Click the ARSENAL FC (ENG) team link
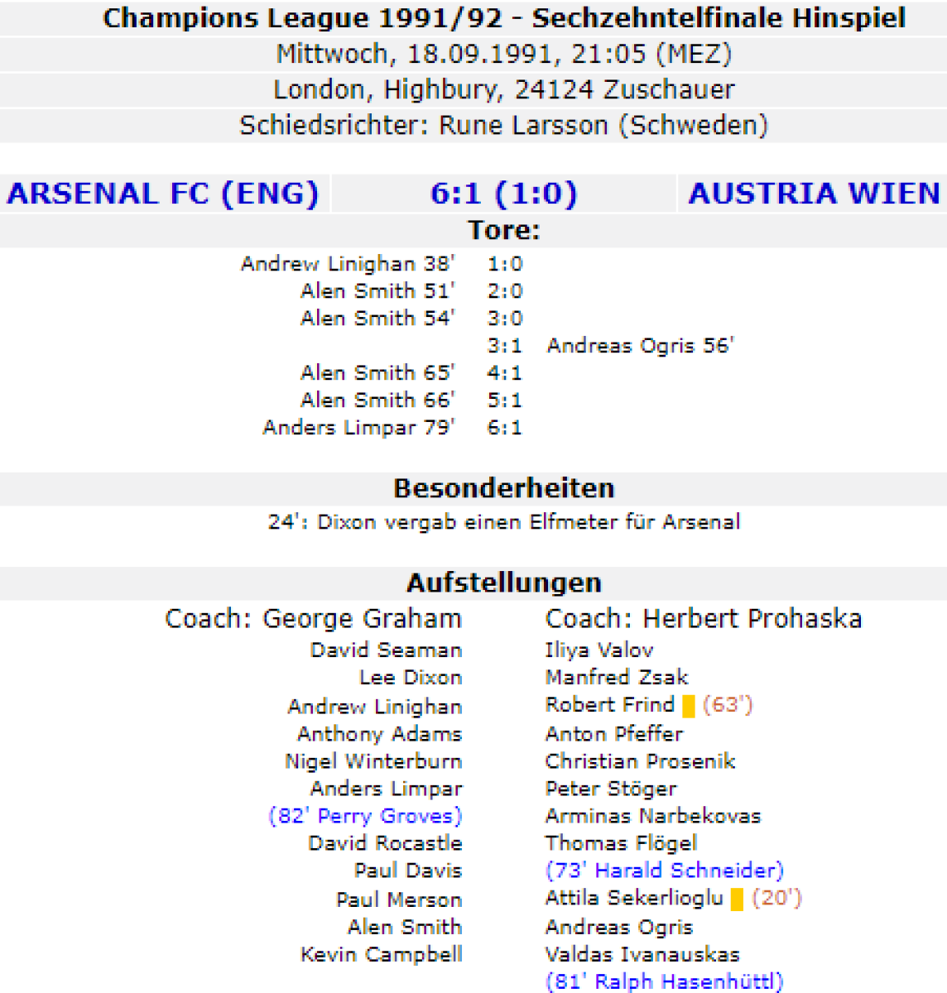This screenshot has height=993, width=947. point(163,194)
